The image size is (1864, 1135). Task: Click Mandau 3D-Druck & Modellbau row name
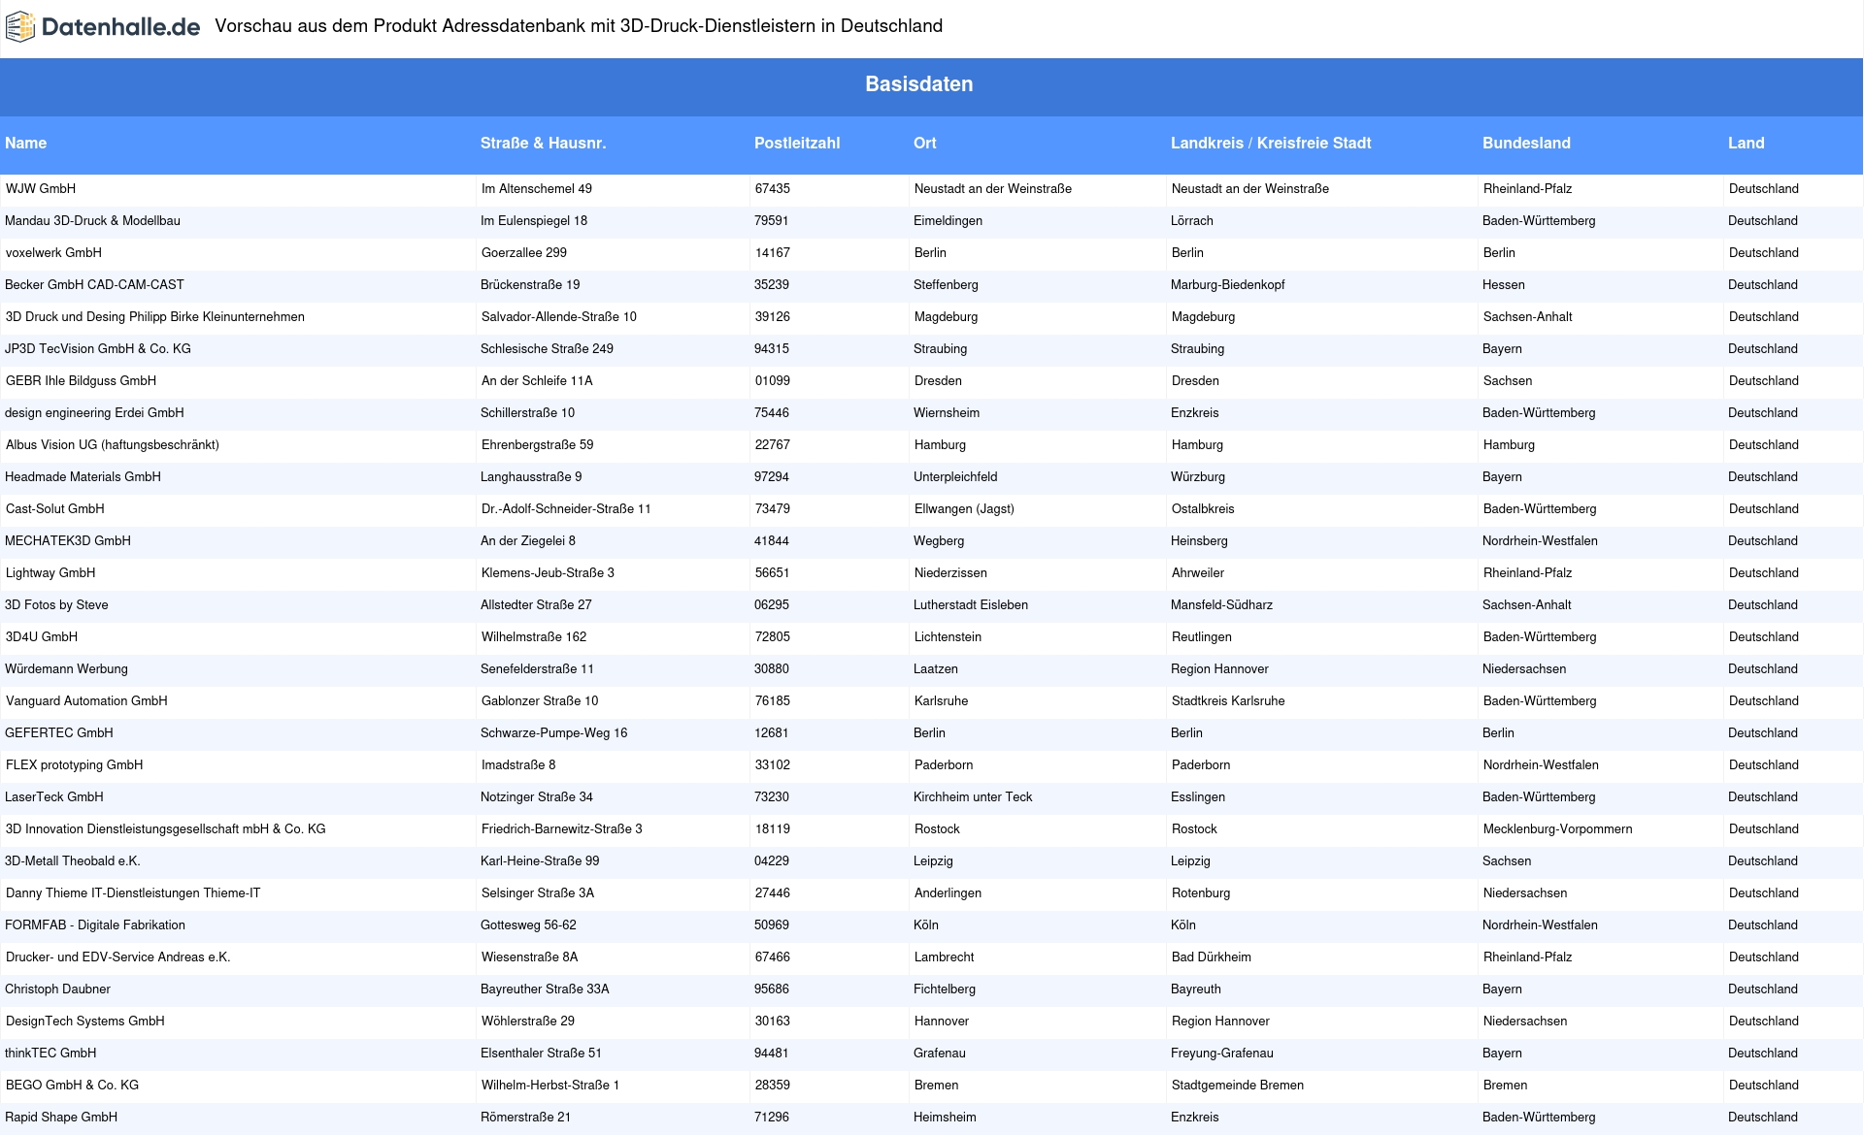coord(92,220)
